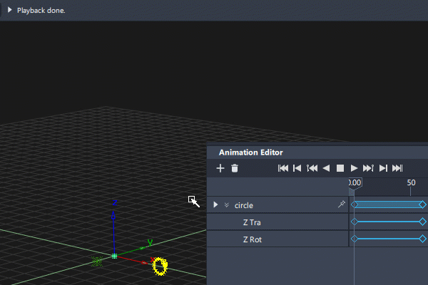Click the circle row end keyframe
This screenshot has height=285, width=428.
[422, 204]
